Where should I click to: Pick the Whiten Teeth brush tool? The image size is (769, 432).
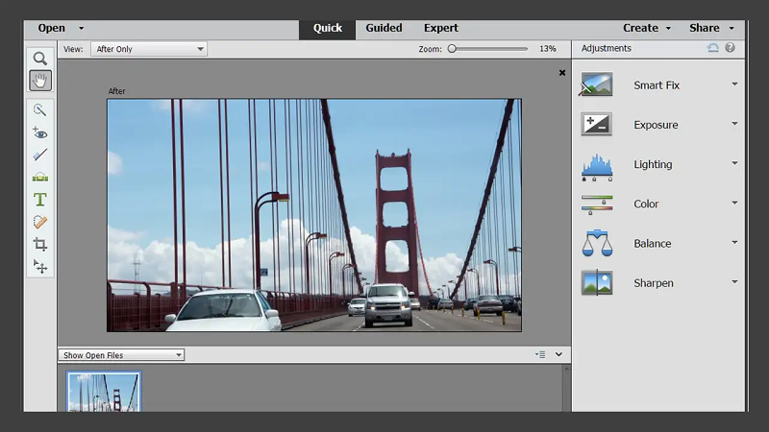click(x=39, y=155)
